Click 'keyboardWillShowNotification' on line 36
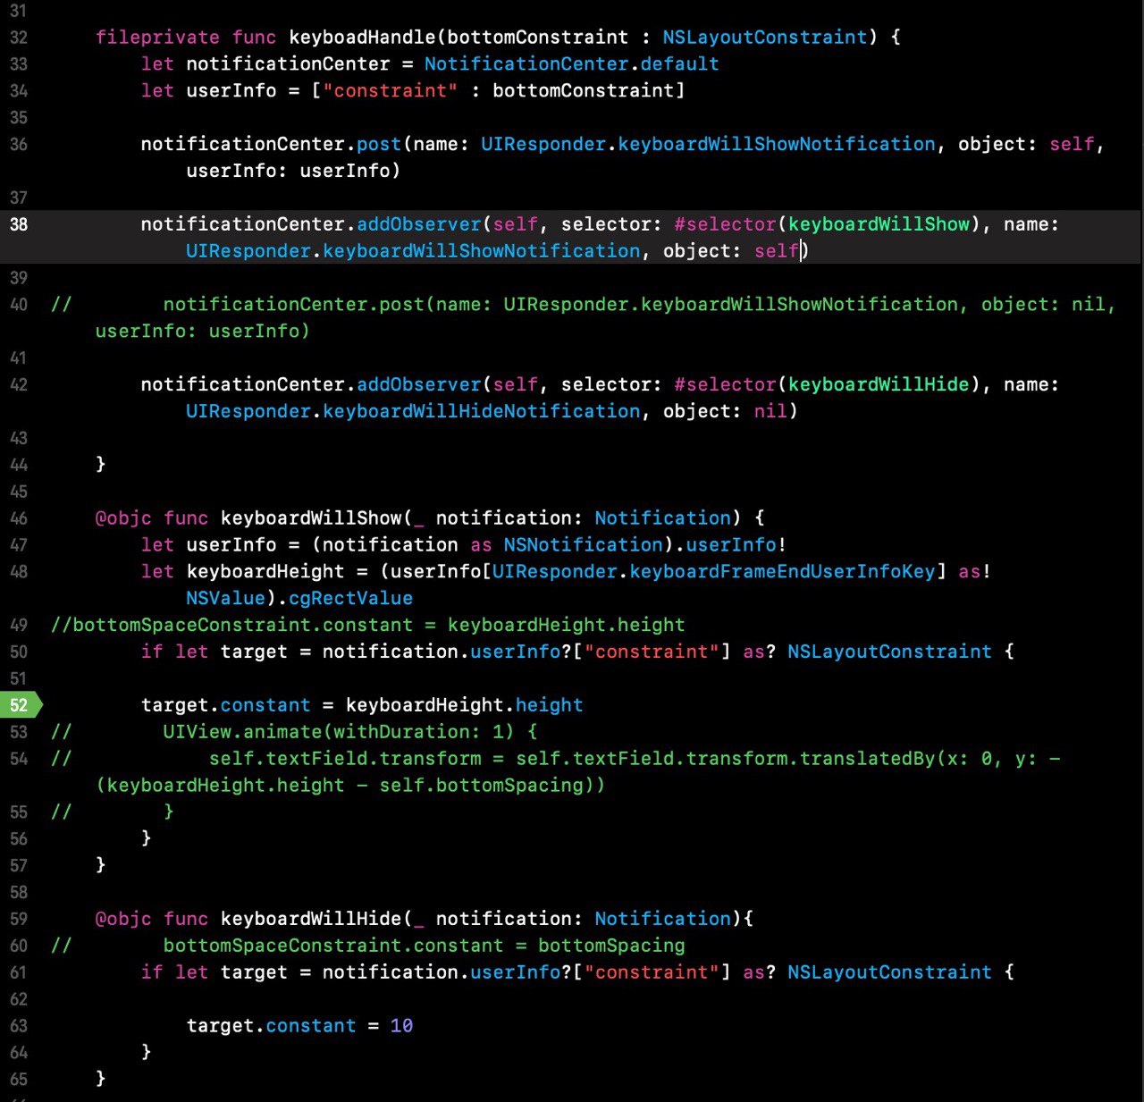The width and height of the screenshot is (1144, 1102). [x=777, y=144]
